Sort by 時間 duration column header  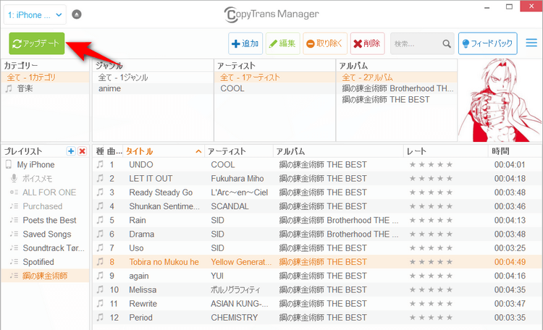click(x=515, y=151)
